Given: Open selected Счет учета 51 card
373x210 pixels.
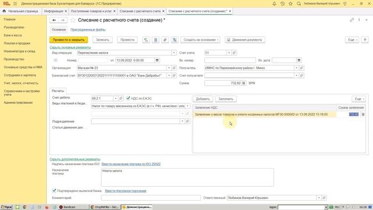Looking at the screenshot, I should (234, 52).
